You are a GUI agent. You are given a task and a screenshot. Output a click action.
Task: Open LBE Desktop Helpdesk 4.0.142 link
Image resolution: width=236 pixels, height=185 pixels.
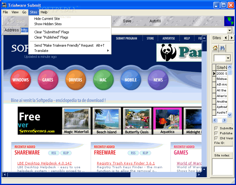pyautogui.click(x=44, y=163)
